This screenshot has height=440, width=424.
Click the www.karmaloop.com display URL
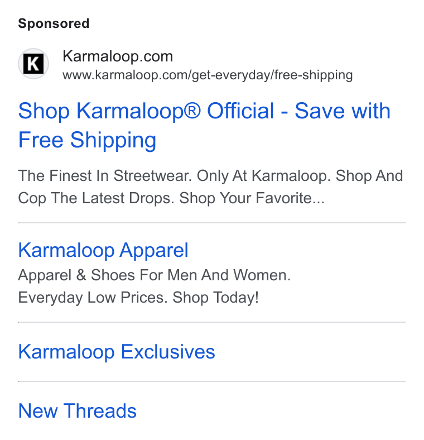point(208,75)
